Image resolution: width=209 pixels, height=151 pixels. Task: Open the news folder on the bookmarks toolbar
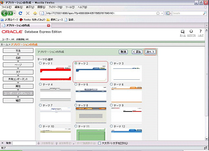[x=55, y=20]
